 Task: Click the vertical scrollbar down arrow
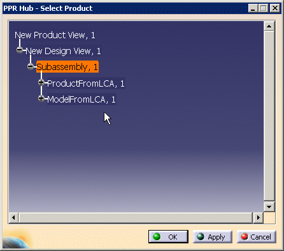pos(269,206)
